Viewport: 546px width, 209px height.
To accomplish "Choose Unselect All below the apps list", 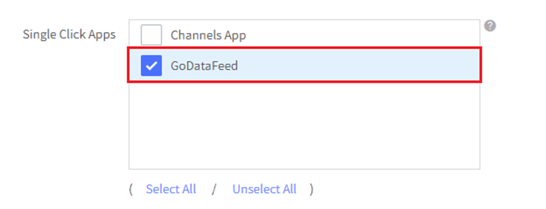I will 264,189.
